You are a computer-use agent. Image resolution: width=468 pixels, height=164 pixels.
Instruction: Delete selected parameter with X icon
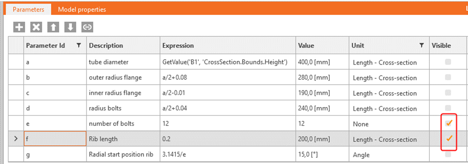(36, 27)
